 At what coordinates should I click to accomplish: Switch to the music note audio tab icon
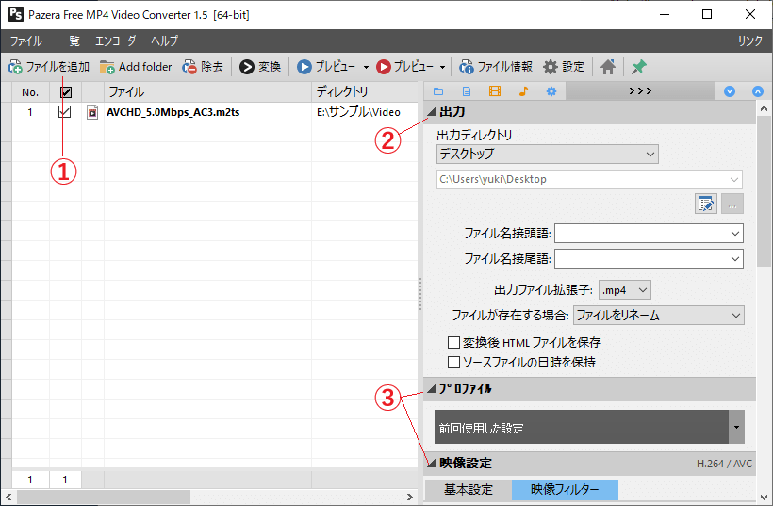pyautogui.click(x=523, y=91)
